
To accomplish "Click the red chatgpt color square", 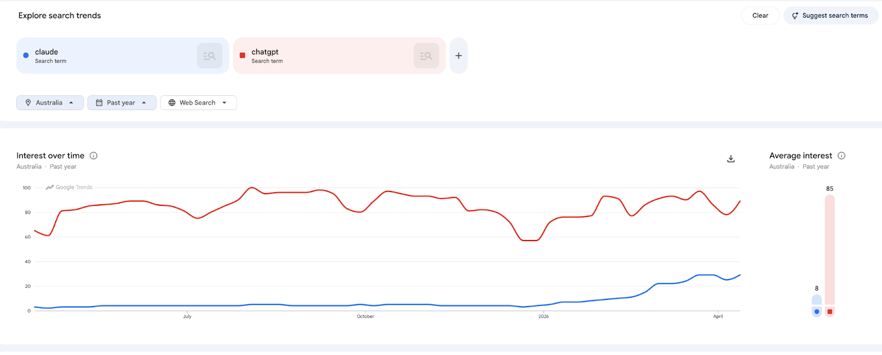I will (x=243, y=56).
